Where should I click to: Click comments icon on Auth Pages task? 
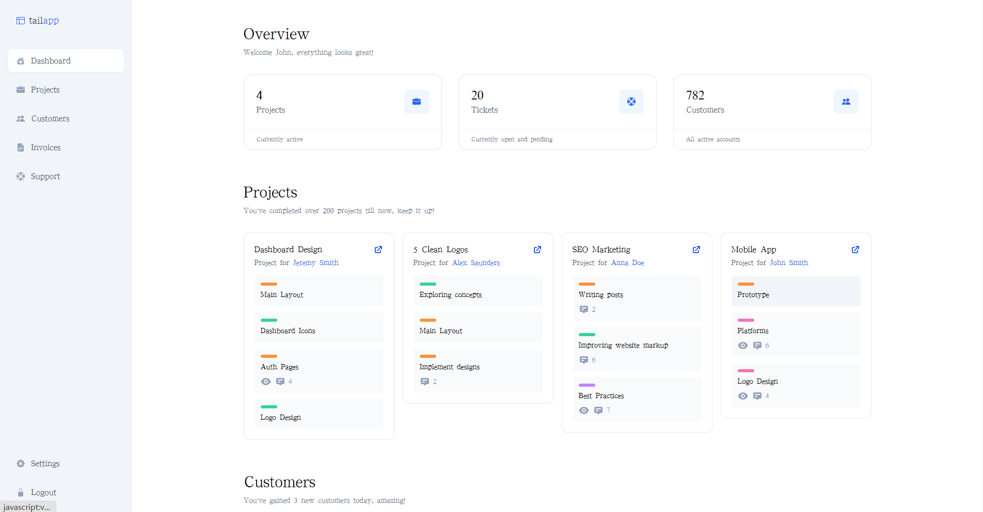click(280, 382)
